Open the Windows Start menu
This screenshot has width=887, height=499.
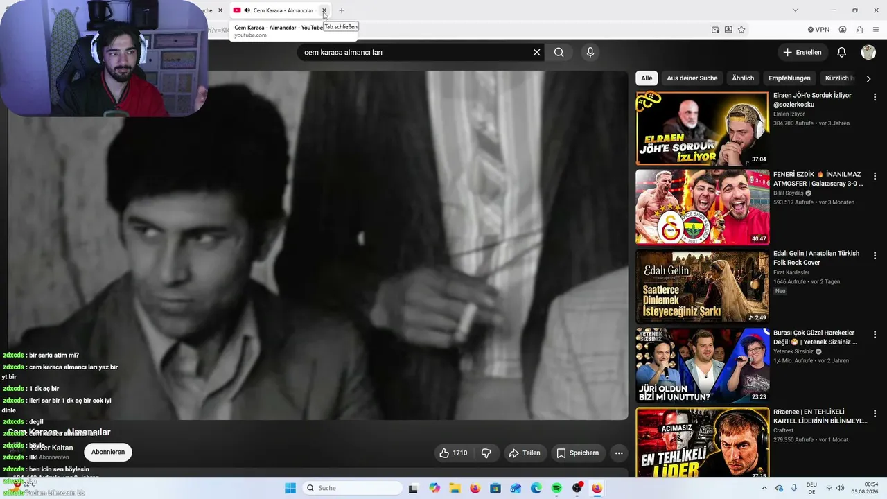click(x=290, y=488)
